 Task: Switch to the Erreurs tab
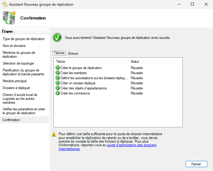[x=73, y=54]
